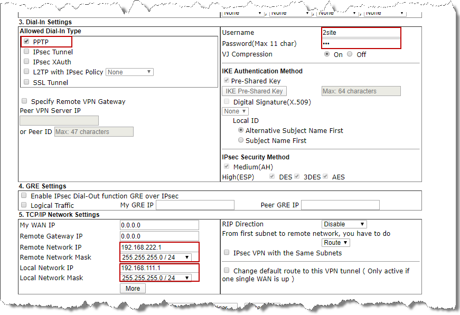Select VJ Compression Off radio button
Viewport: 460px width, 315px height.
[350, 54]
